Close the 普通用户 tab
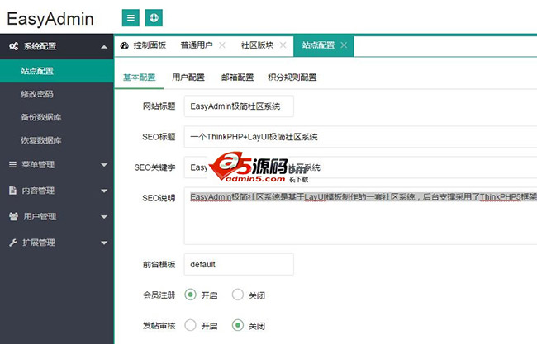Screen dimensions: 537x344 (222, 45)
